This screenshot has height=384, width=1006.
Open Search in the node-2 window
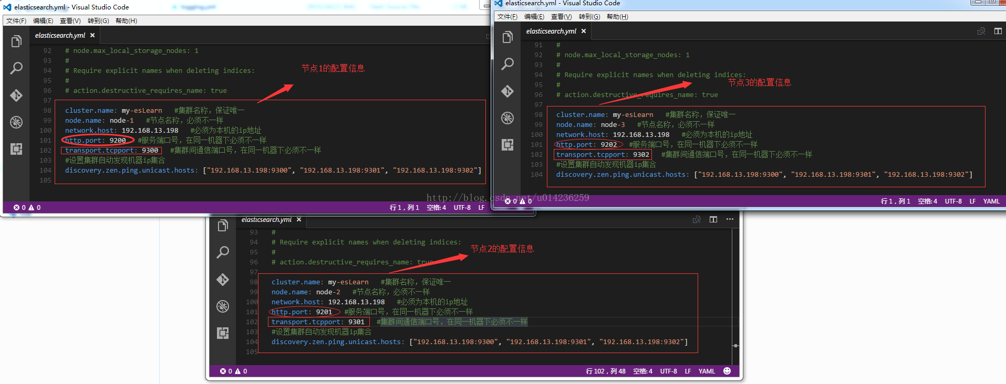[223, 252]
